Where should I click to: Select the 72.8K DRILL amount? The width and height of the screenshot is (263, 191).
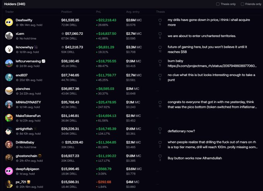69,25
